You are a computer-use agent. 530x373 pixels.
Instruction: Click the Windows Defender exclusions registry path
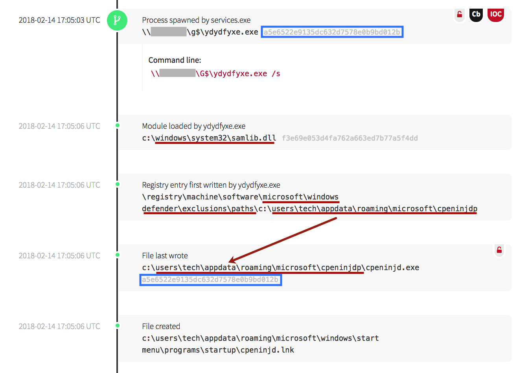pyautogui.click(x=309, y=203)
